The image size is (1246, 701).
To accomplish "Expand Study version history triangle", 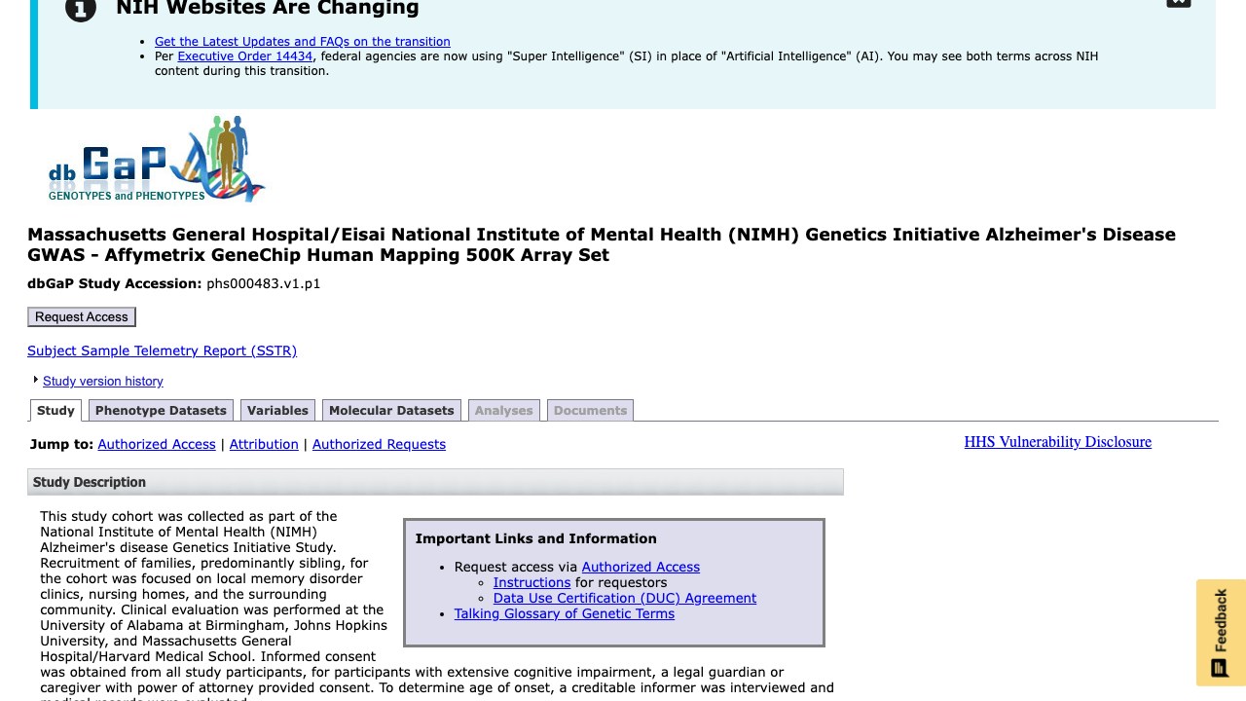I will point(36,380).
